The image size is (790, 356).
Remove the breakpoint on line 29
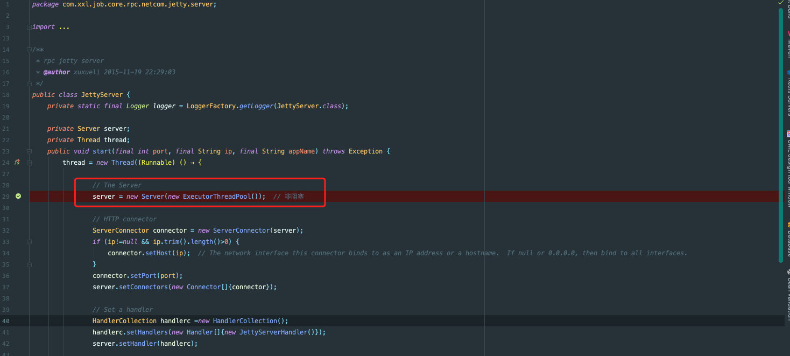[x=18, y=196]
